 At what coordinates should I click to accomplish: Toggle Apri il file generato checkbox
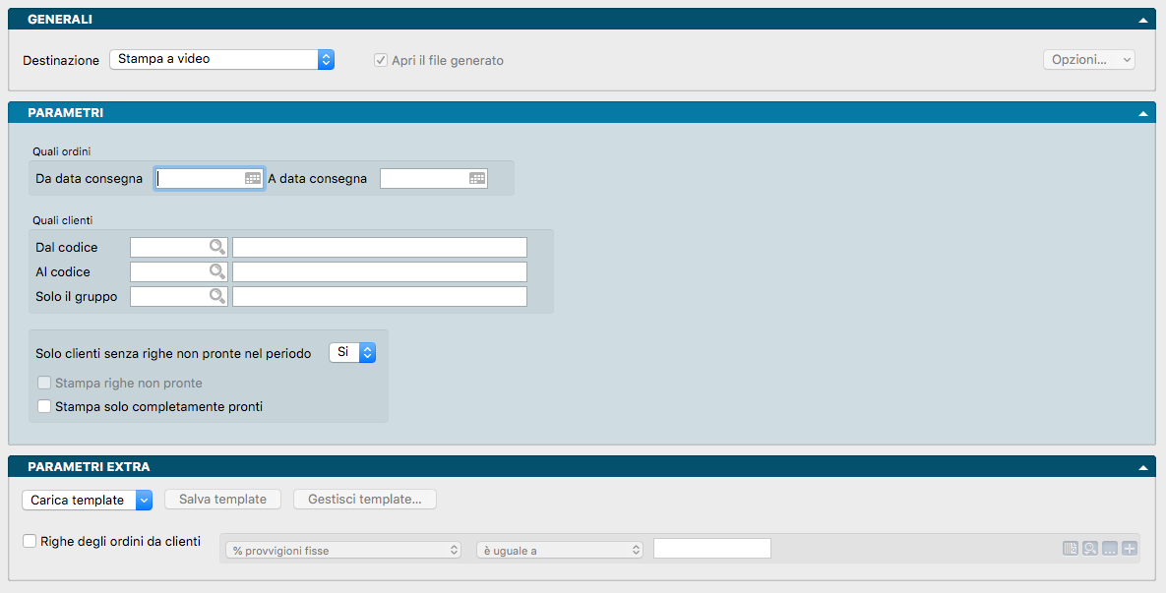(380, 60)
